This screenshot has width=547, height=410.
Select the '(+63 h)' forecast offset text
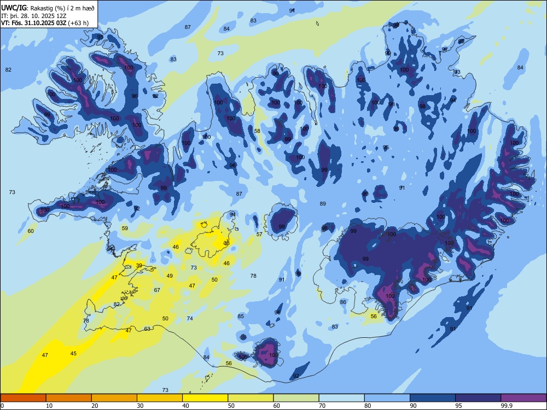click(78, 24)
